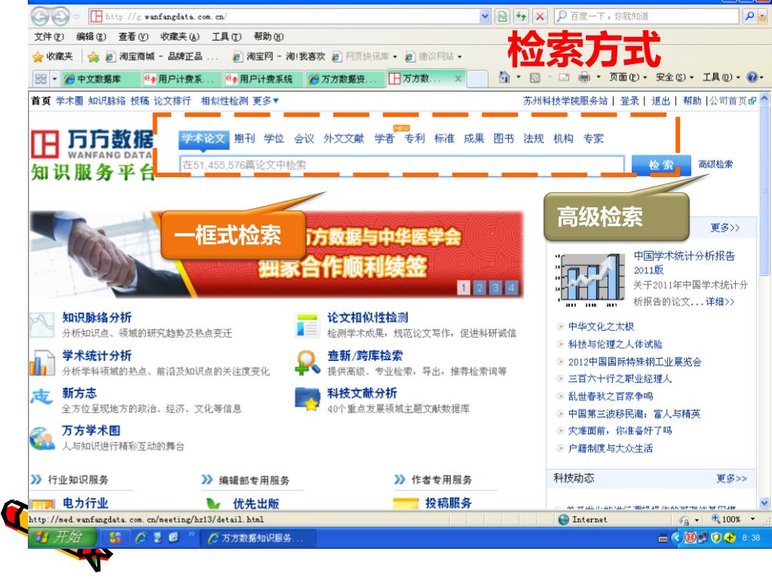Expand the 安全(S) dropdown menu

(675, 78)
